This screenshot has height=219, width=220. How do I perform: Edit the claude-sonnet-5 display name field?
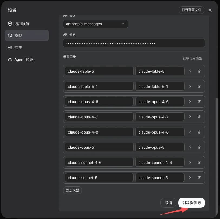pyautogui.click(x=160, y=177)
